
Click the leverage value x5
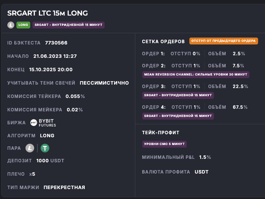click(x=32, y=174)
